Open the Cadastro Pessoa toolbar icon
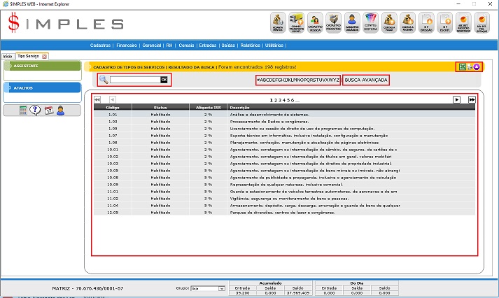This screenshot has width=499, height=298. click(315, 23)
